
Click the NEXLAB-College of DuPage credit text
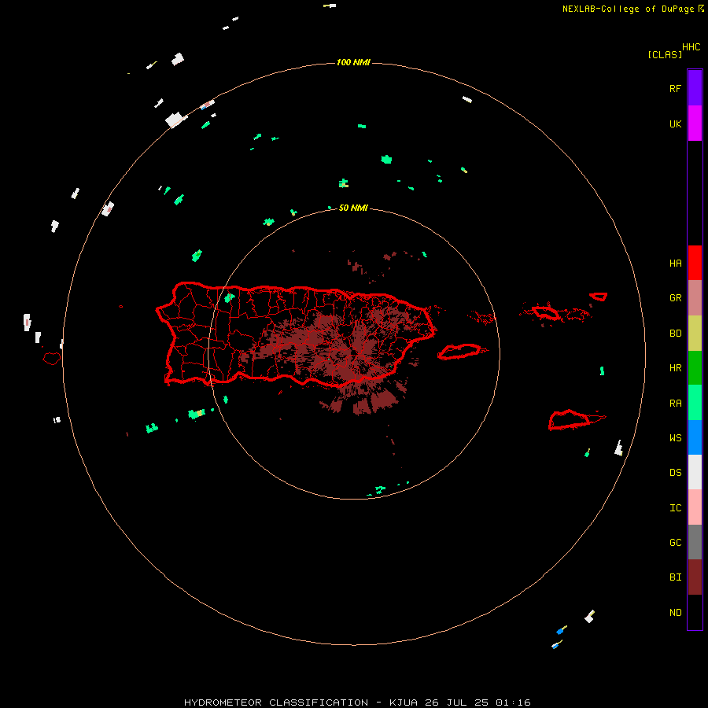coord(629,9)
